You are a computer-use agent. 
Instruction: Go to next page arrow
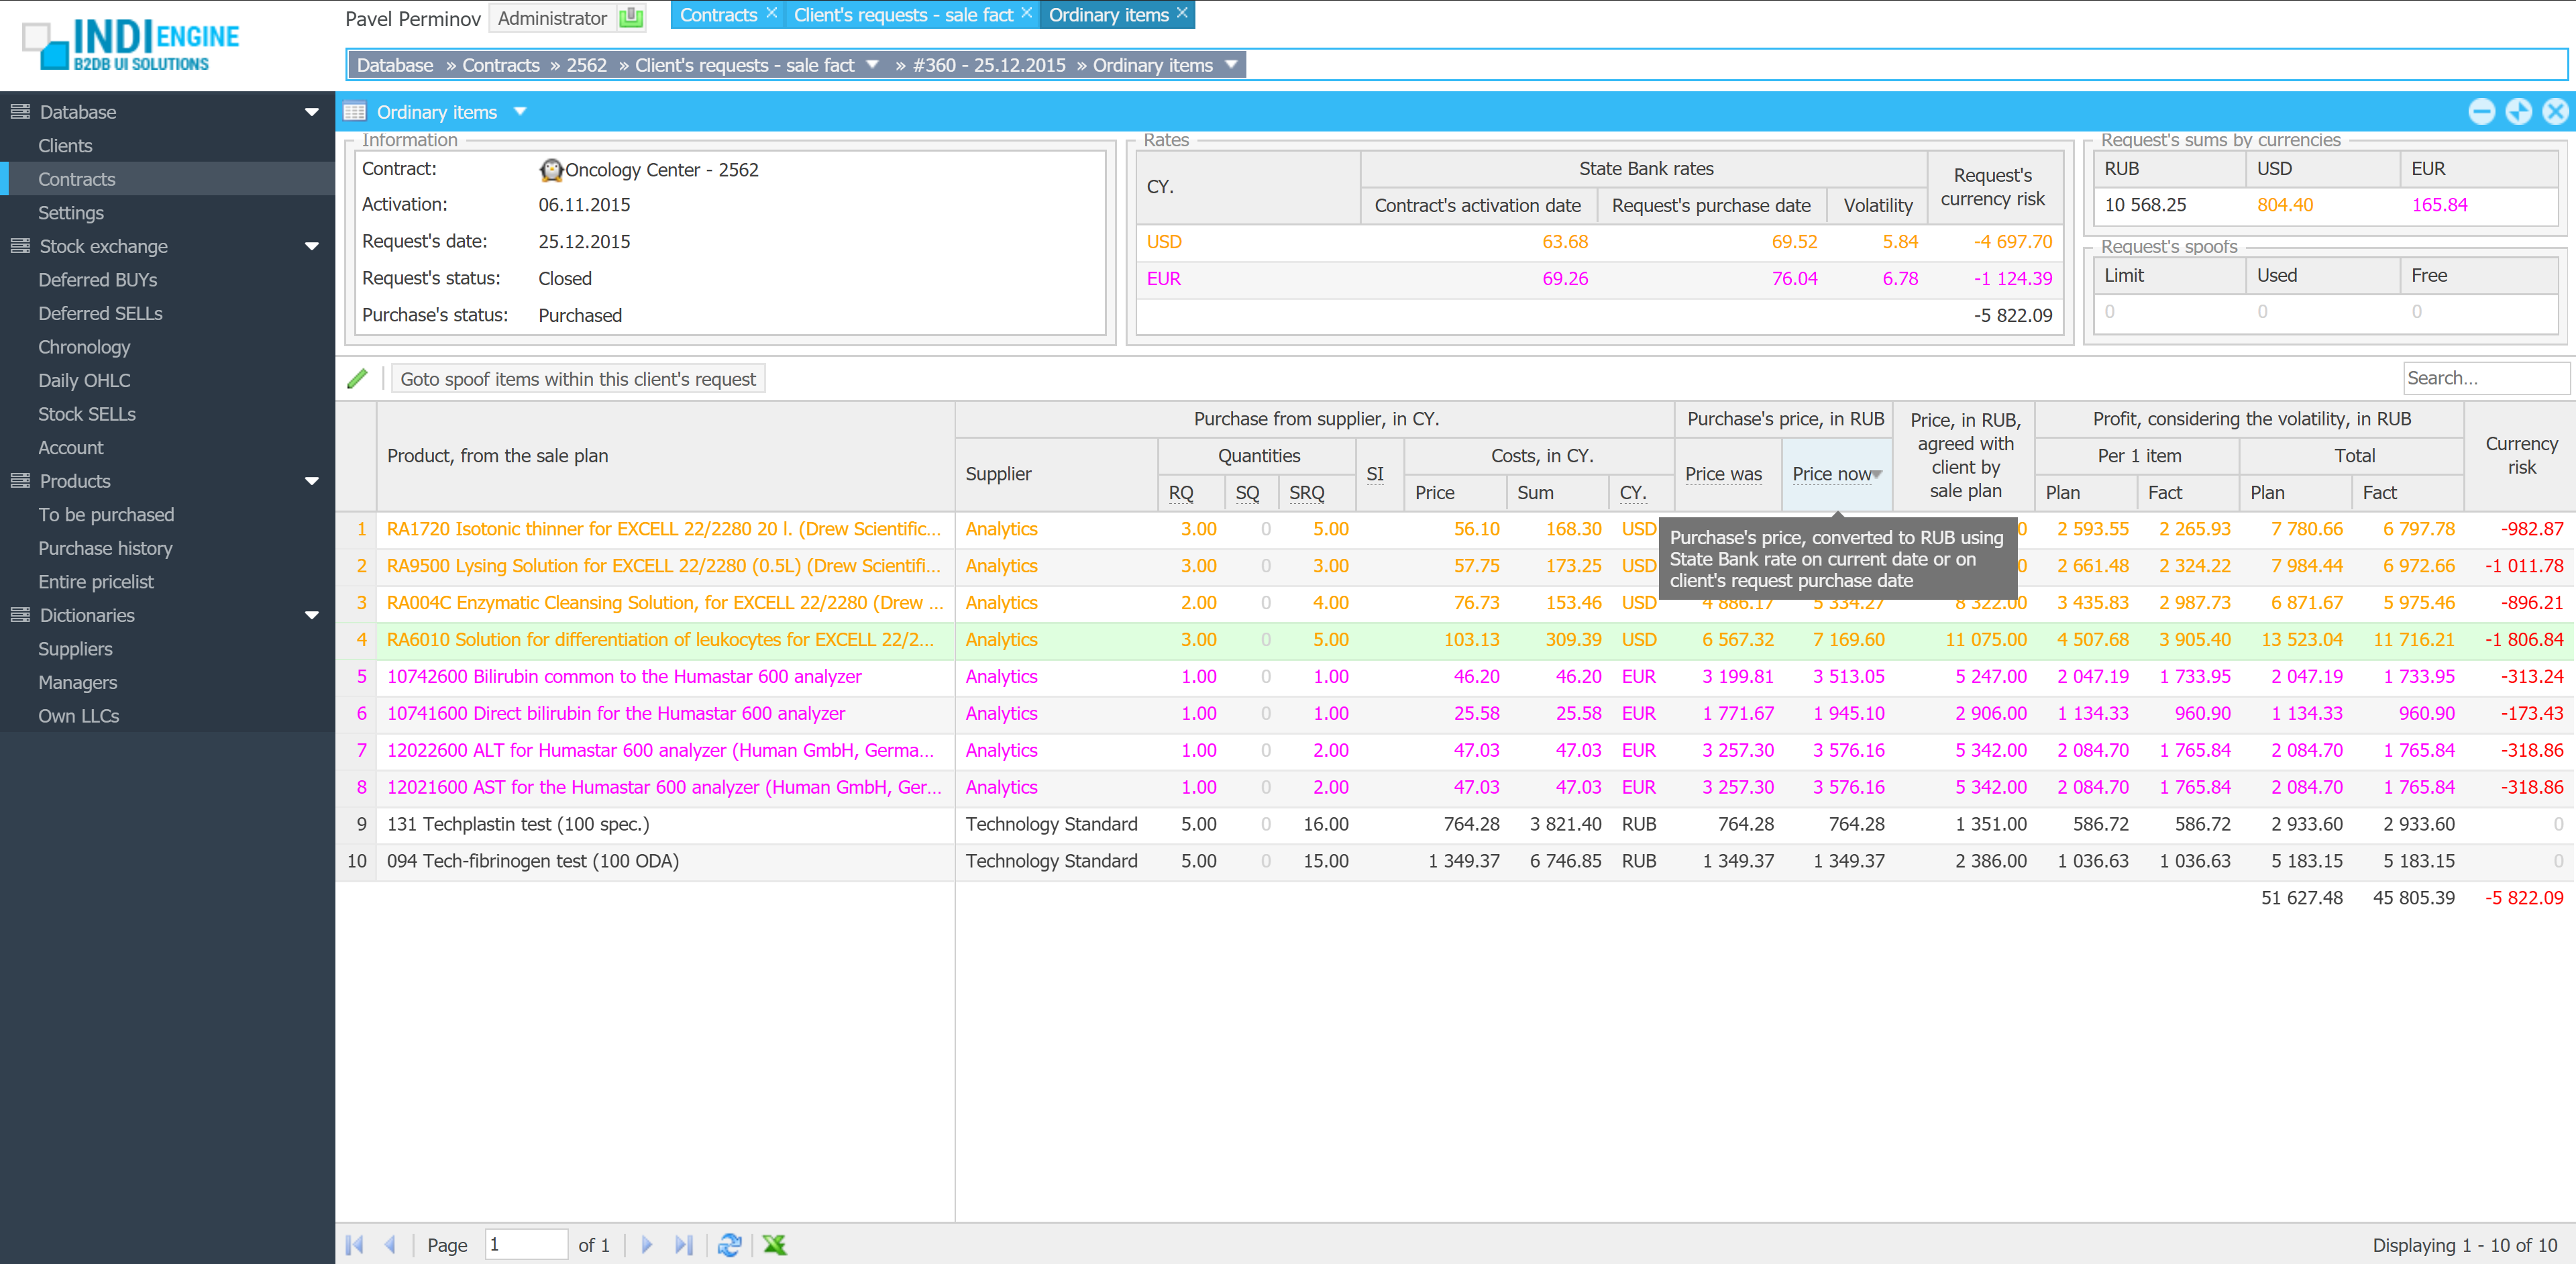tap(646, 1245)
